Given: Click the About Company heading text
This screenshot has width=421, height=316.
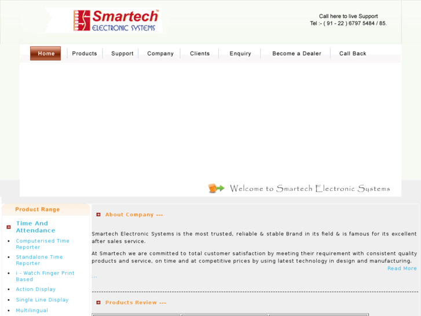Looking at the screenshot, I should pyautogui.click(x=134, y=215).
